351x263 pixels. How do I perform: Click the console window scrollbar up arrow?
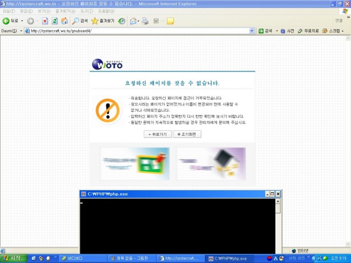tap(278, 201)
